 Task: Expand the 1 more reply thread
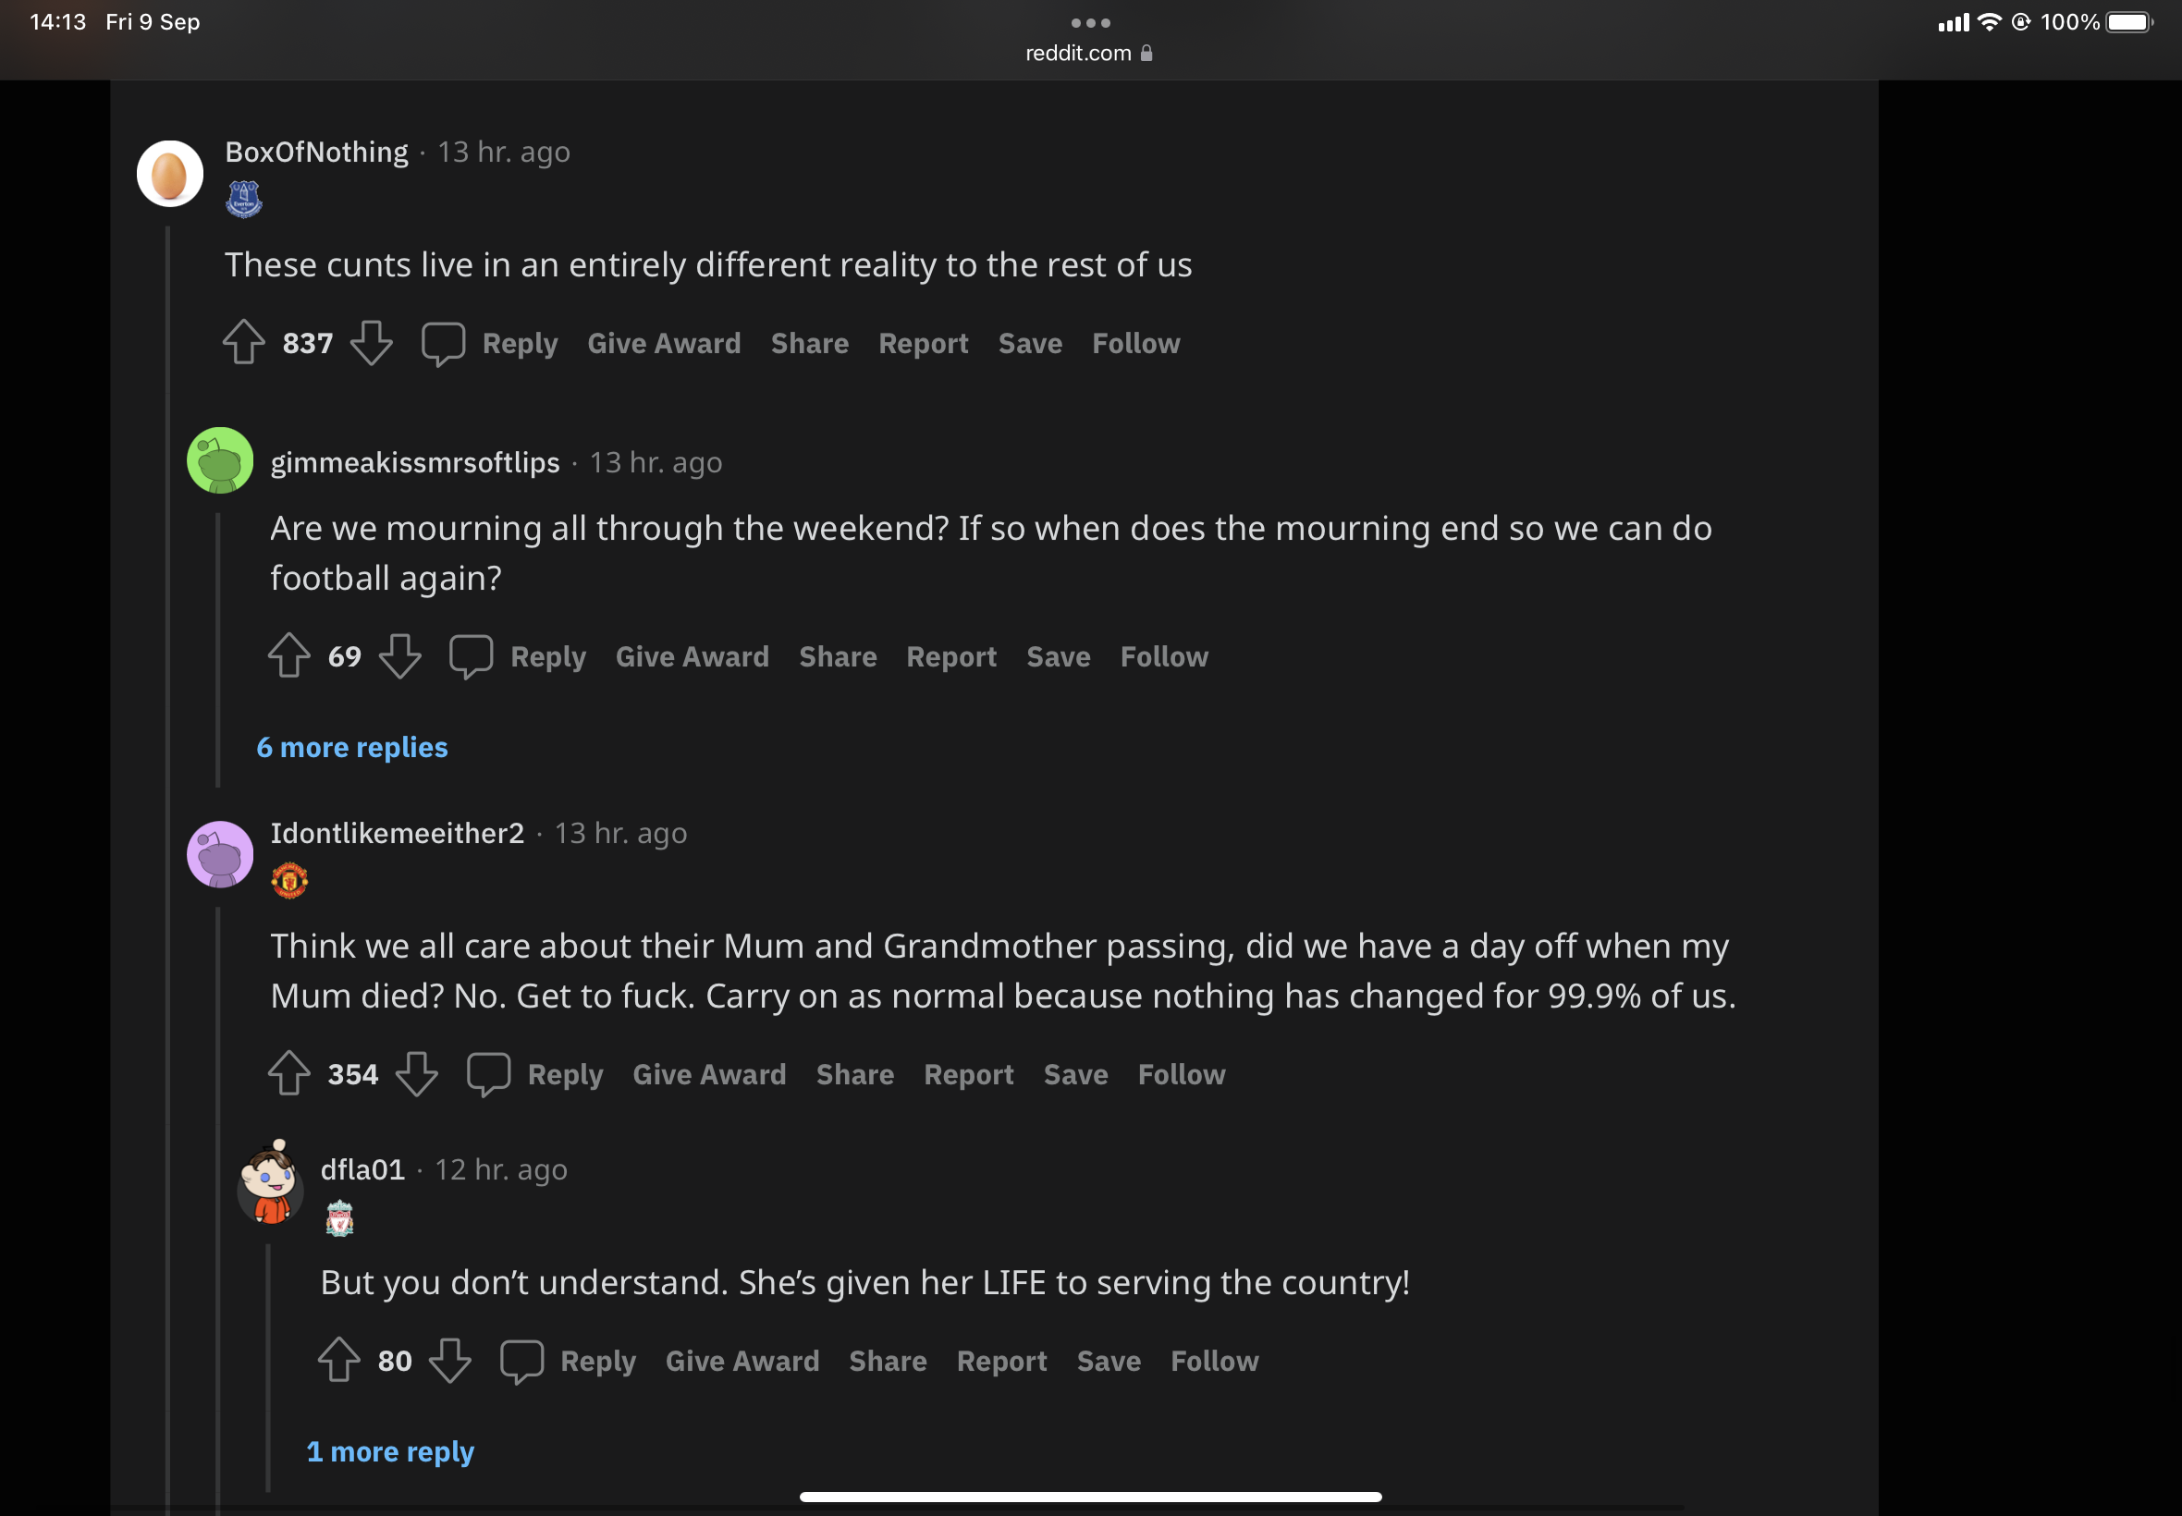[389, 1451]
